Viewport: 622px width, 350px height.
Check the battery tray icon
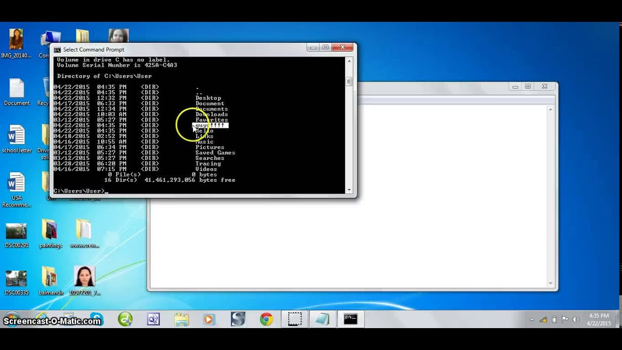pyautogui.click(x=554, y=319)
